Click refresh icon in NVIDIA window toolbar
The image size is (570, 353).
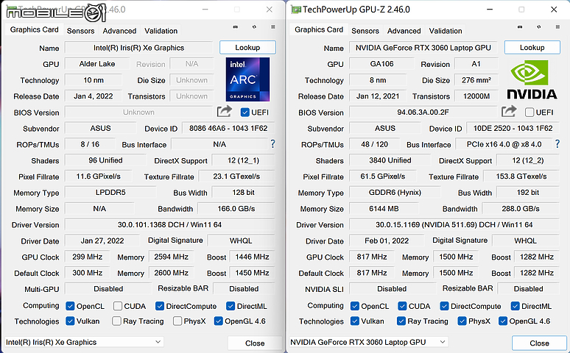click(x=539, y=27)
